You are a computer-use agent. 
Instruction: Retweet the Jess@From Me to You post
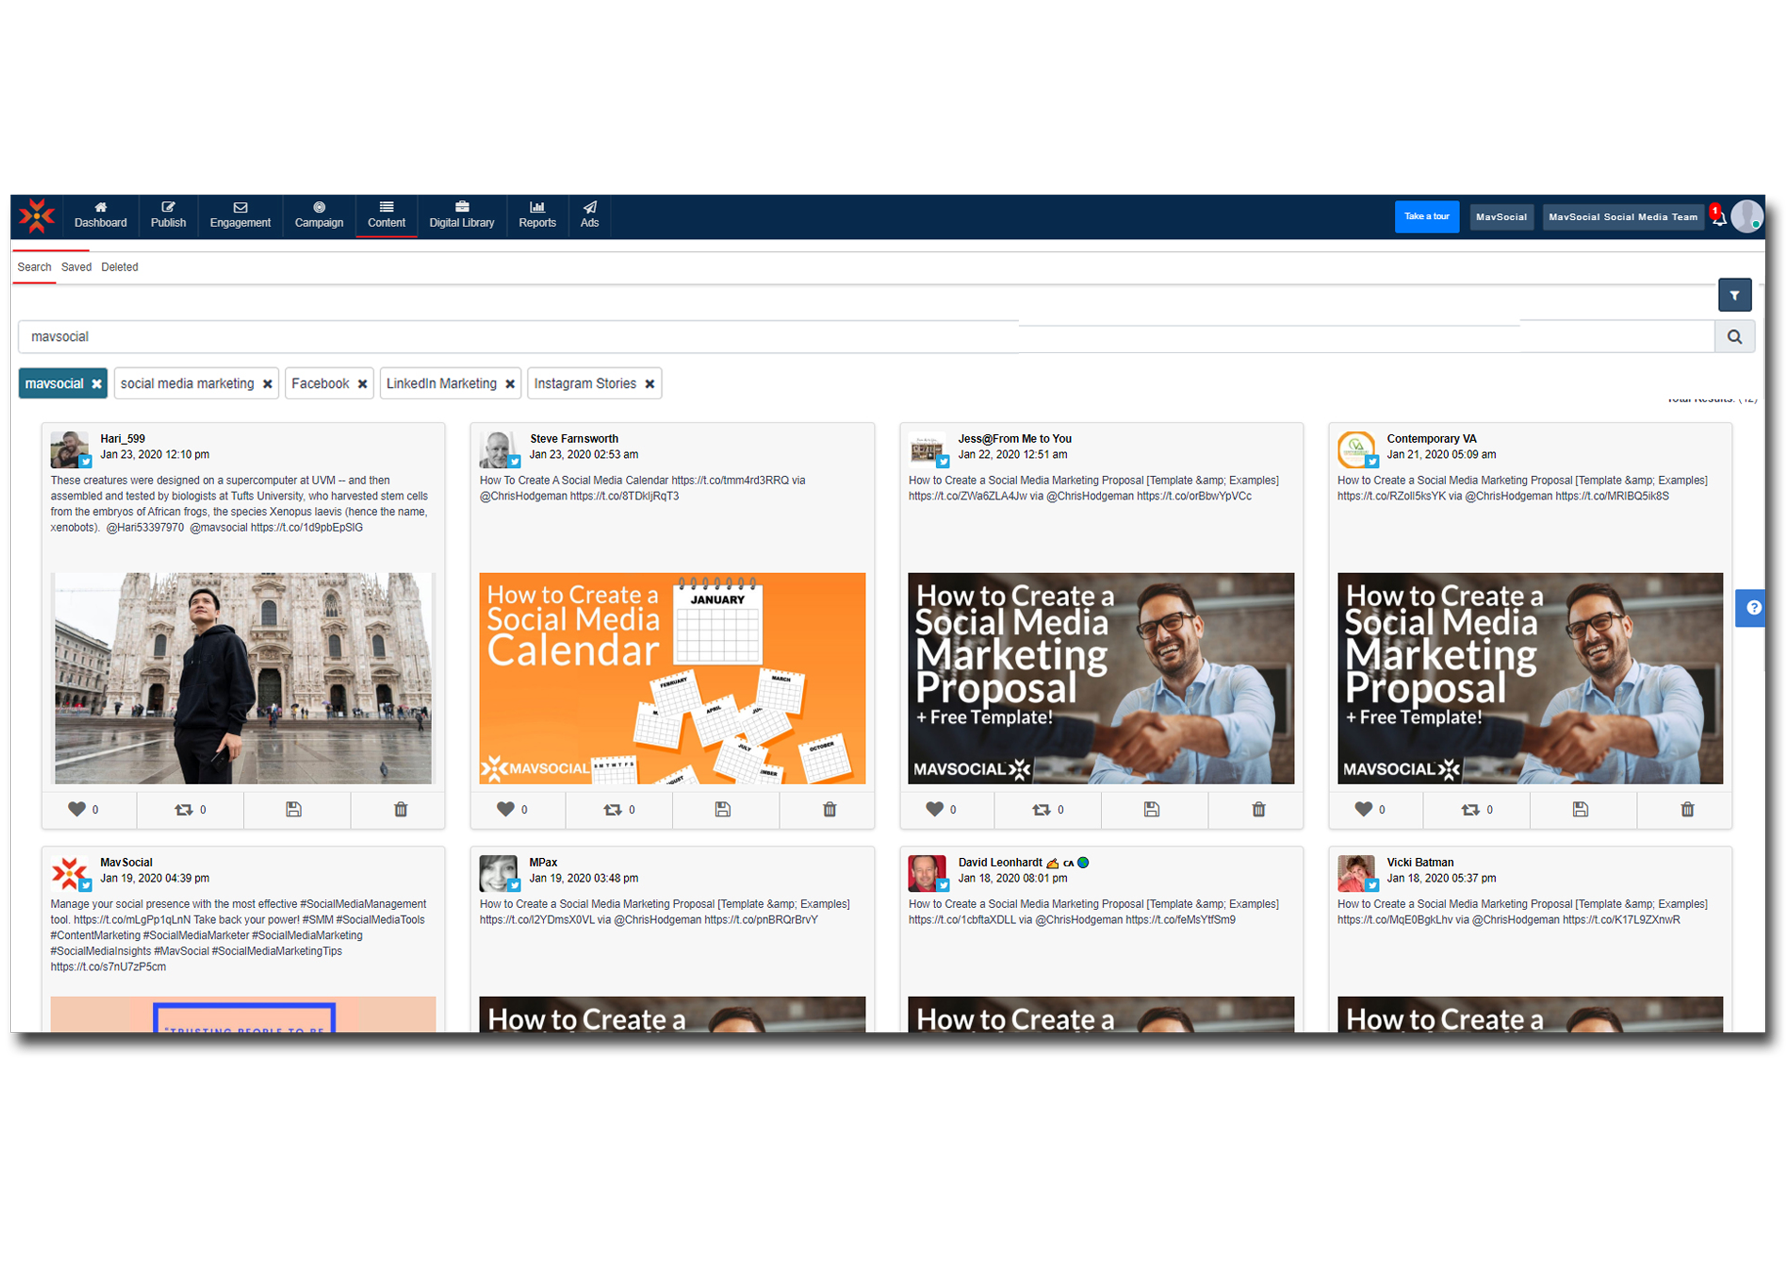point(1042,809)
